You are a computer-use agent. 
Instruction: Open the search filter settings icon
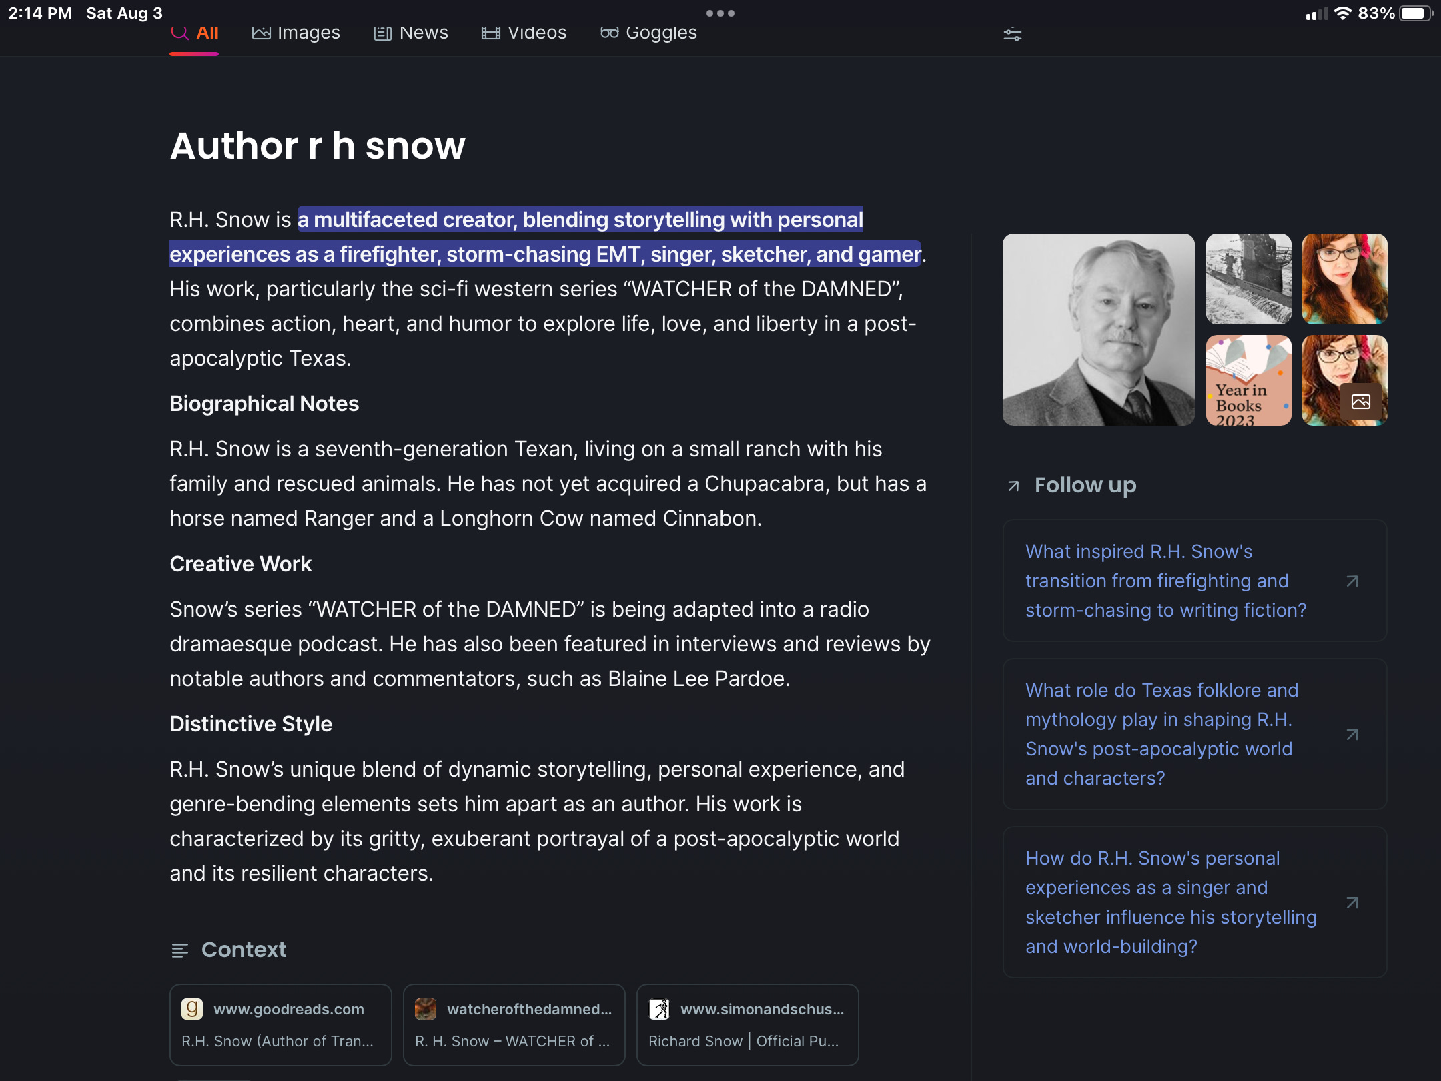pyautogui.click(x=1012, y=34)
